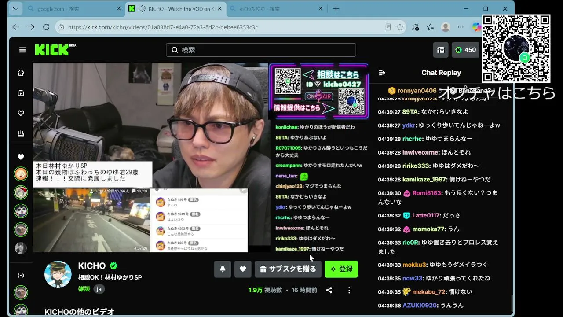563x317 pixels.
Task: Open chat user rhcrhc's profile
Action: [413, 139]
